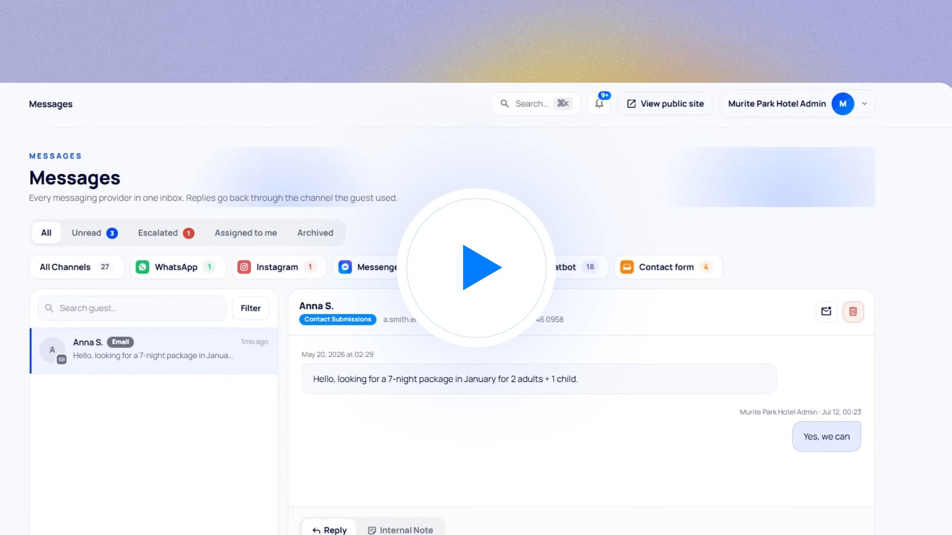Select the Internal Note tab
This screenshot has width=952, height=535.
(400, 530)
